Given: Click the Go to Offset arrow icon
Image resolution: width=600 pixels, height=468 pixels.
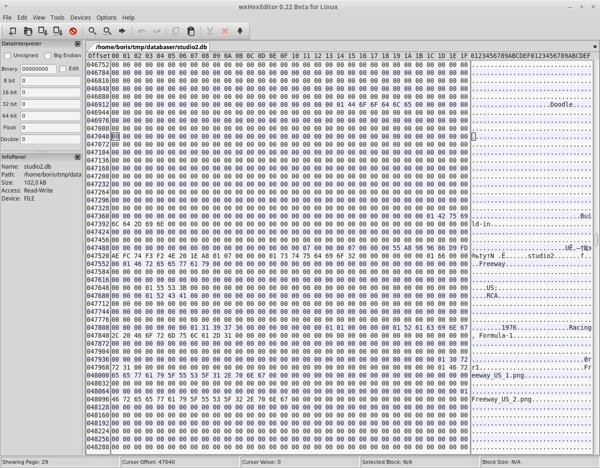Looking at the screenshot, I should (122, 31).
